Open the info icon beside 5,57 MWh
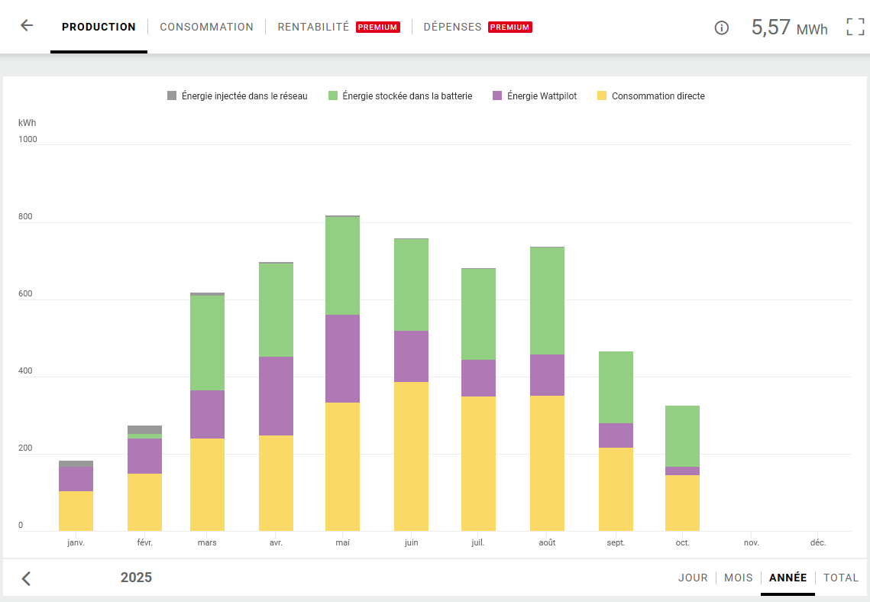The height and width of the screenshot is (602, 870). point(721,28)
